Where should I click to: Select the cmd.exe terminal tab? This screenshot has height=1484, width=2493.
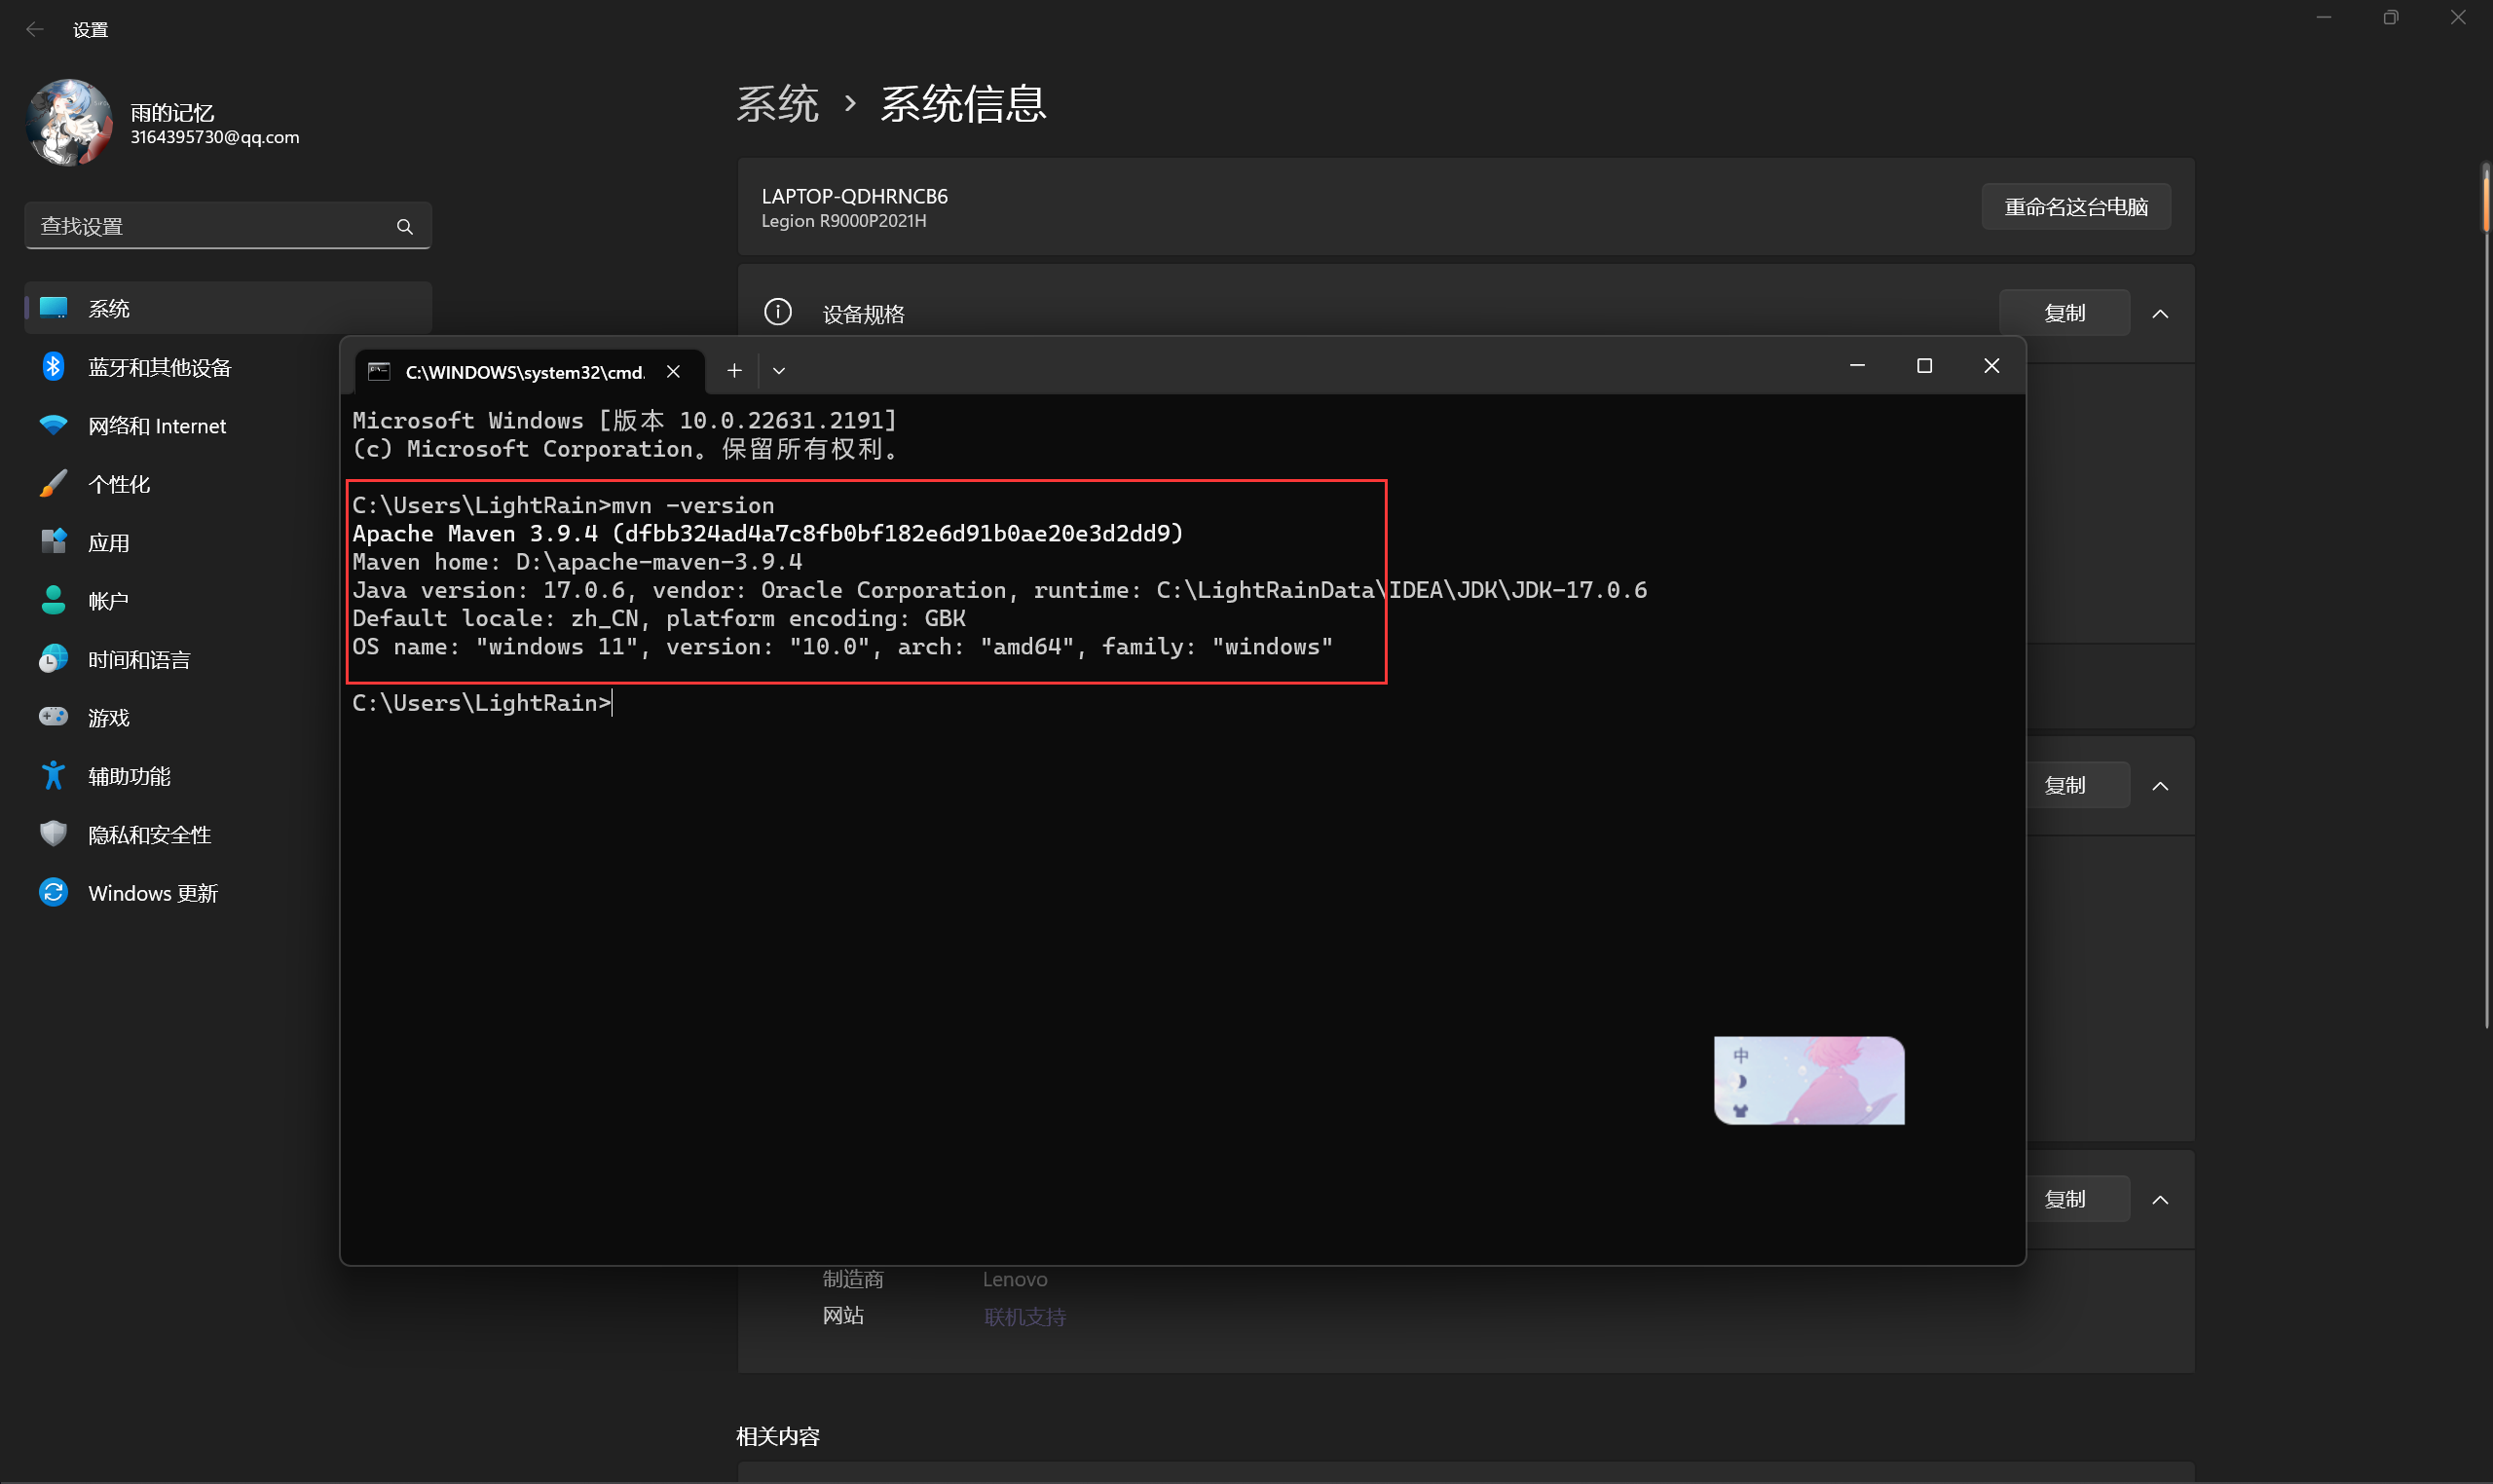pos(524,372)
